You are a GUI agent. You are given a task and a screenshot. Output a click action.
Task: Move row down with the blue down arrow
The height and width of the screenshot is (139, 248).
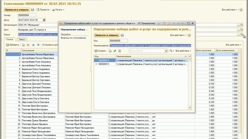(x=38, y=45)
